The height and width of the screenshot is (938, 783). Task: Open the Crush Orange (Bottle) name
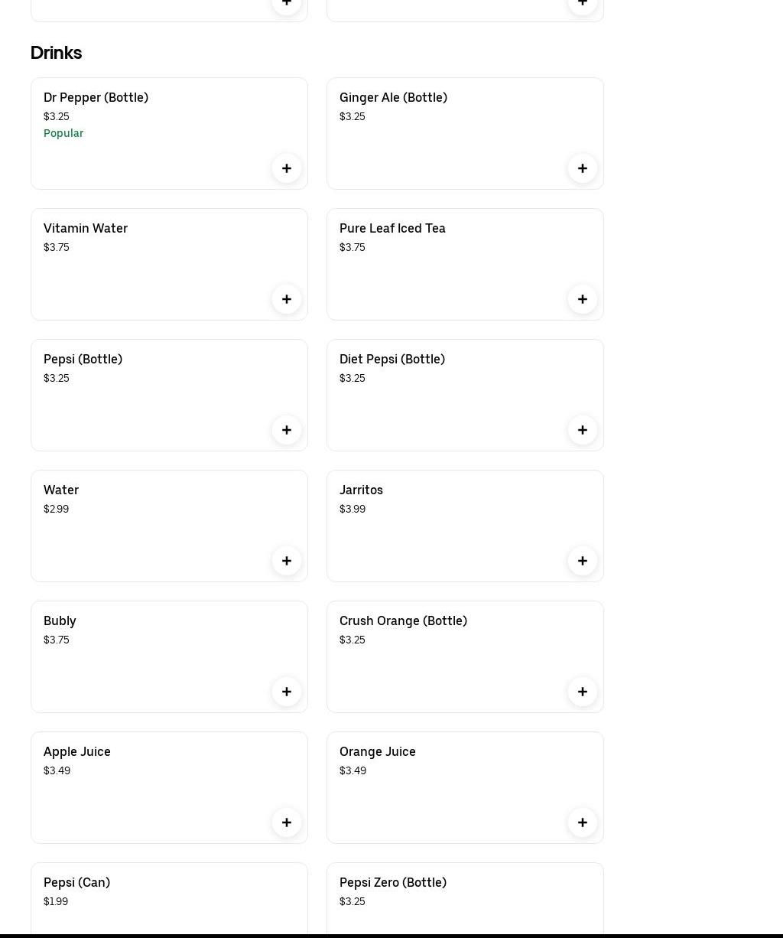(403, 620)
